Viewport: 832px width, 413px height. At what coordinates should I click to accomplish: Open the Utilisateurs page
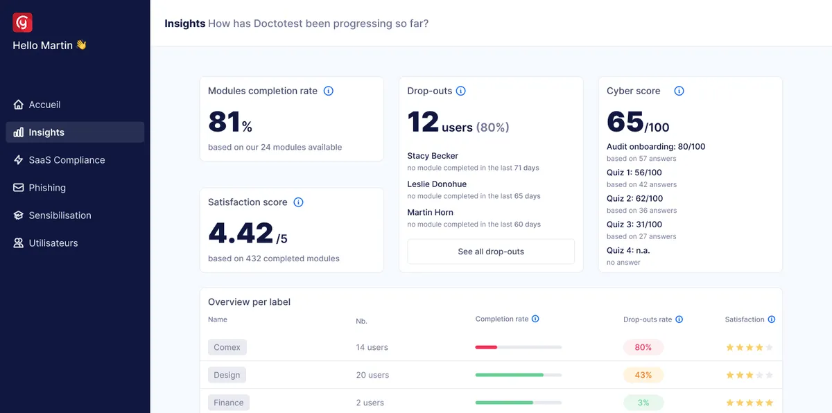53,243
